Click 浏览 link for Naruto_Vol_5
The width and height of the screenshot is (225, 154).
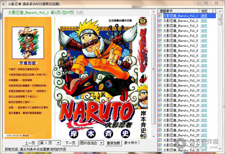tap(204, 36)
